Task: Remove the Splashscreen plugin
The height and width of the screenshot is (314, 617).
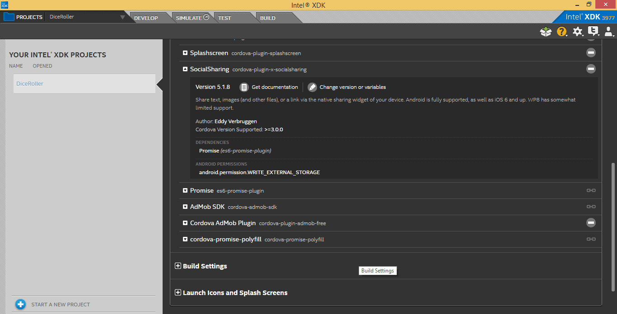Action: [x=591, y=53]
